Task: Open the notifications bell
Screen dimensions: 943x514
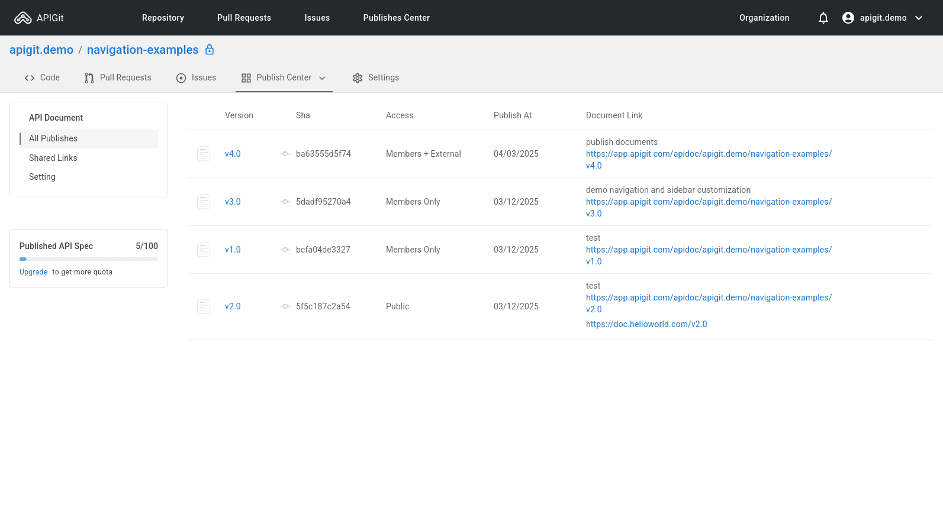Action: pos(823,18)
